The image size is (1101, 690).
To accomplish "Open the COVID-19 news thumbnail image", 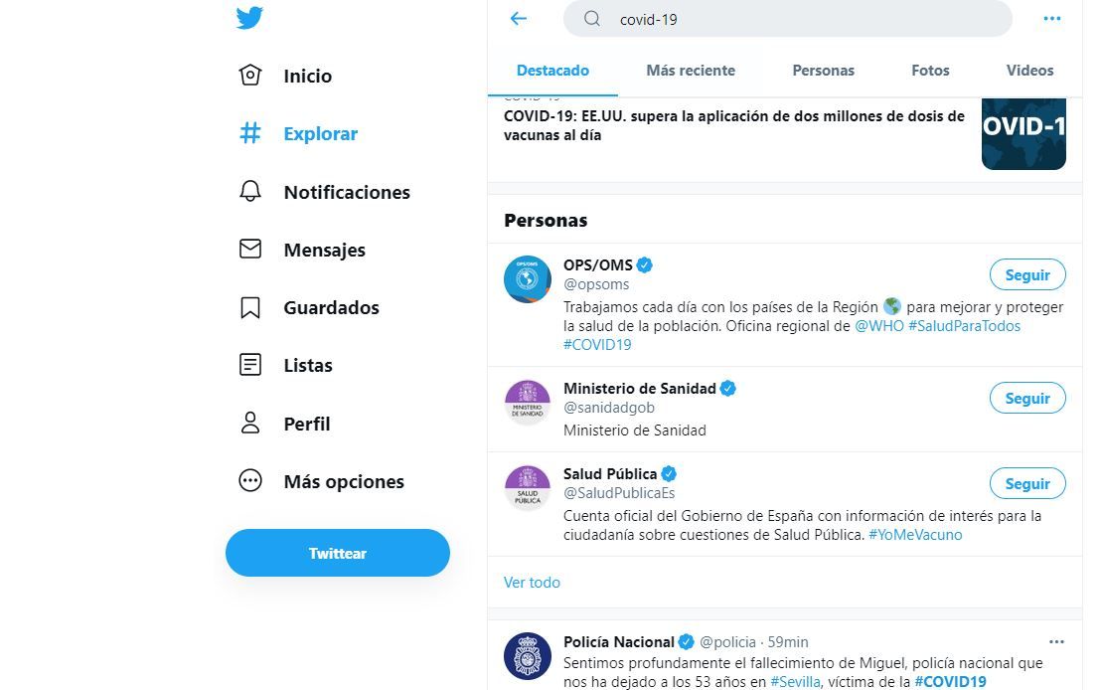I will (x=1023, y=133).
